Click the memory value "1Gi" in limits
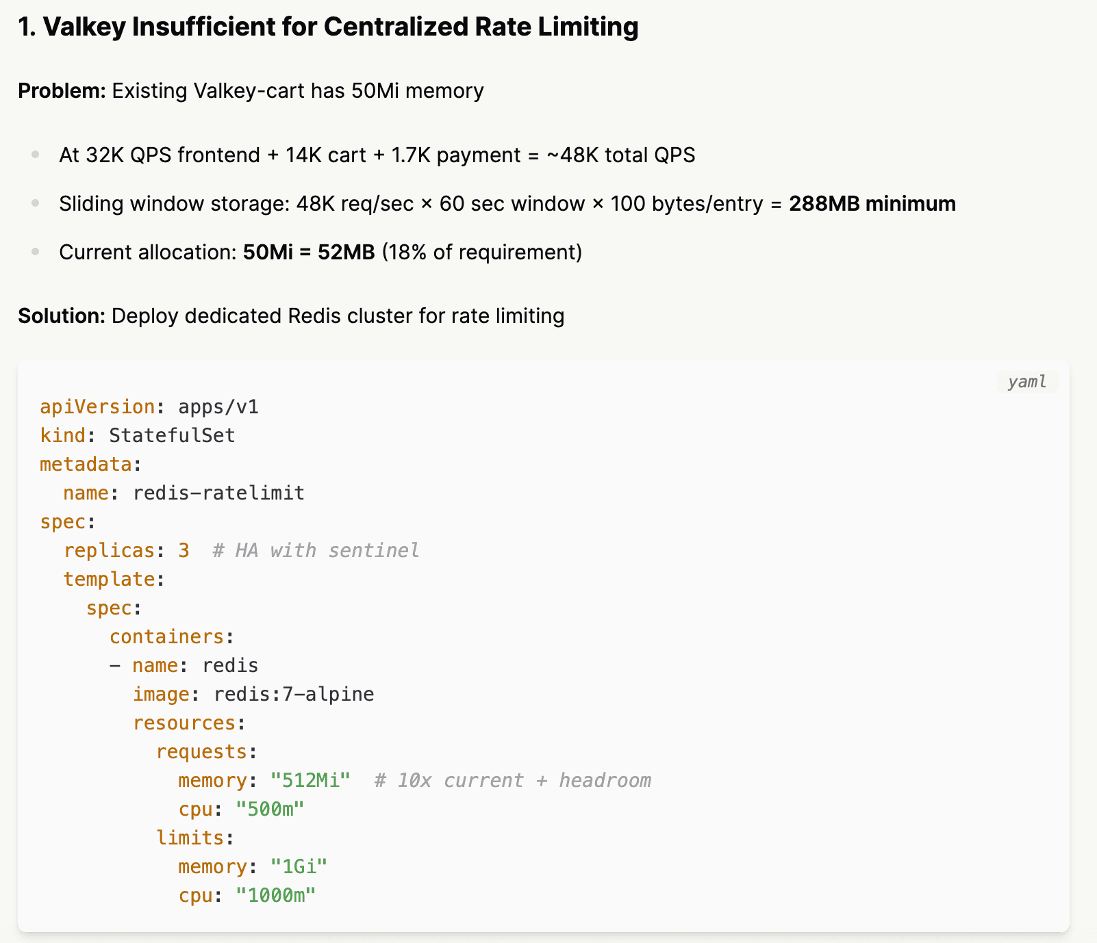This screenshot has width=1097, height=943. 299,867
